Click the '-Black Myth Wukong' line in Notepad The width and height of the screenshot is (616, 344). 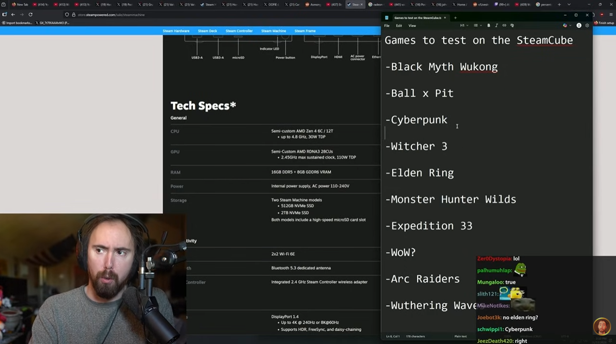tap(441, 67)
